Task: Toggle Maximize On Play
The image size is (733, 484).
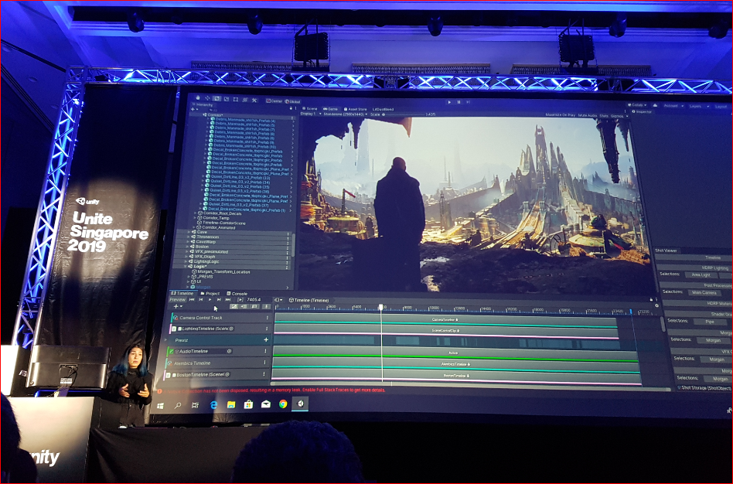Action: tap(560, 115)
